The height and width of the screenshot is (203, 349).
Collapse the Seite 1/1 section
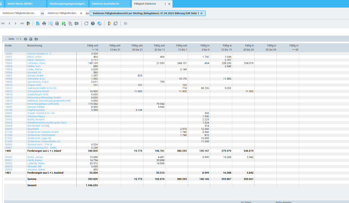[5, 39]
